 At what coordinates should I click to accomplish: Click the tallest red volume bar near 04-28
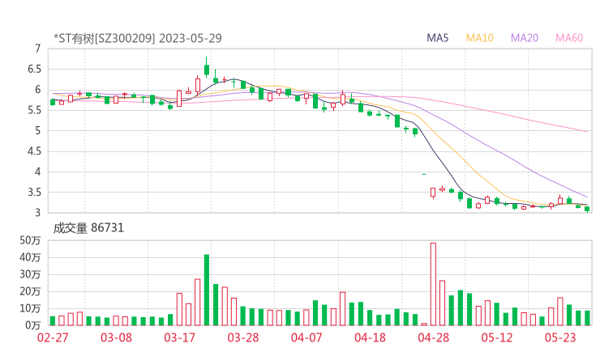[x=433, y=284]
